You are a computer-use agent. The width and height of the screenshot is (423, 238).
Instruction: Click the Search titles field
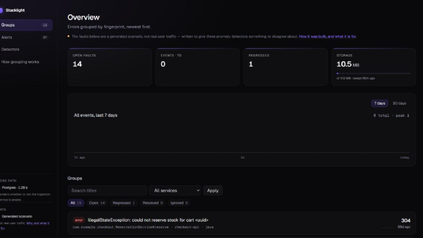point(107,191)
